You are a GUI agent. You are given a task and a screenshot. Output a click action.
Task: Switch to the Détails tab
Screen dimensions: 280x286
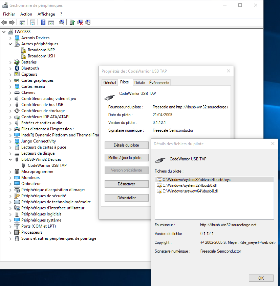click(140, 83)
